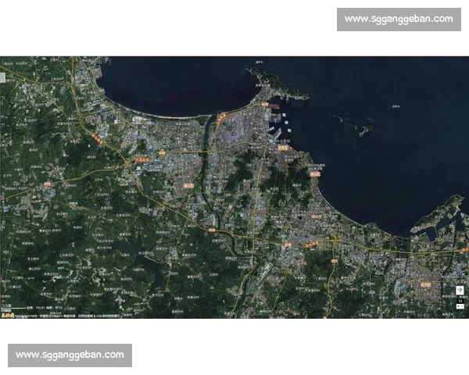Click the gray panel button at map's left edge

coord(2,77)
